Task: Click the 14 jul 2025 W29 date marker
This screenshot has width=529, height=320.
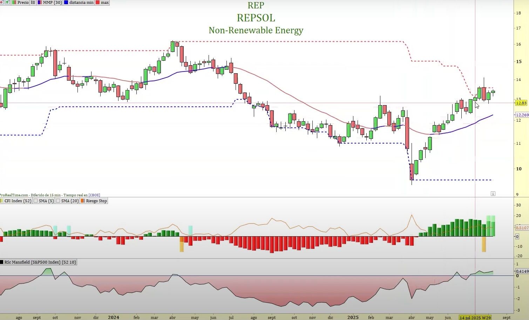Action: (475, 318)
